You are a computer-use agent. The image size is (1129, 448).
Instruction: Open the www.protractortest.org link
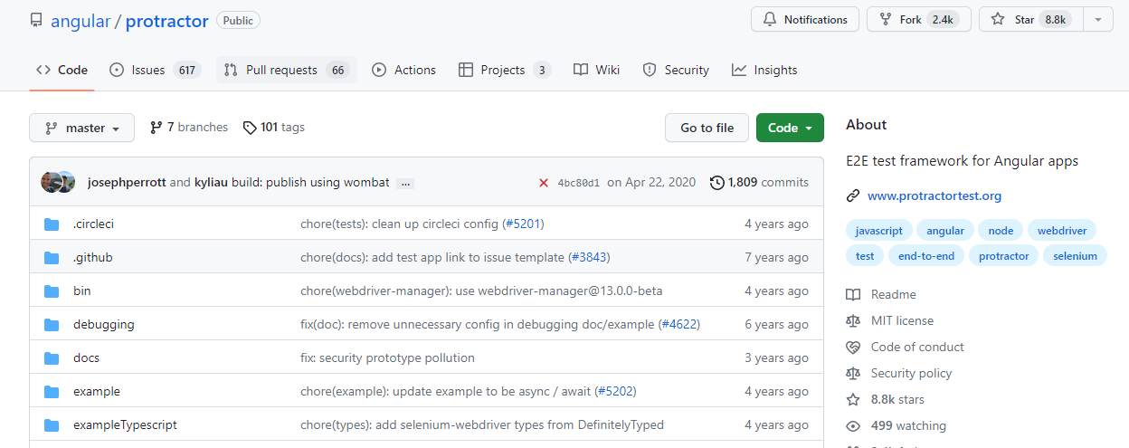point(934,195)
